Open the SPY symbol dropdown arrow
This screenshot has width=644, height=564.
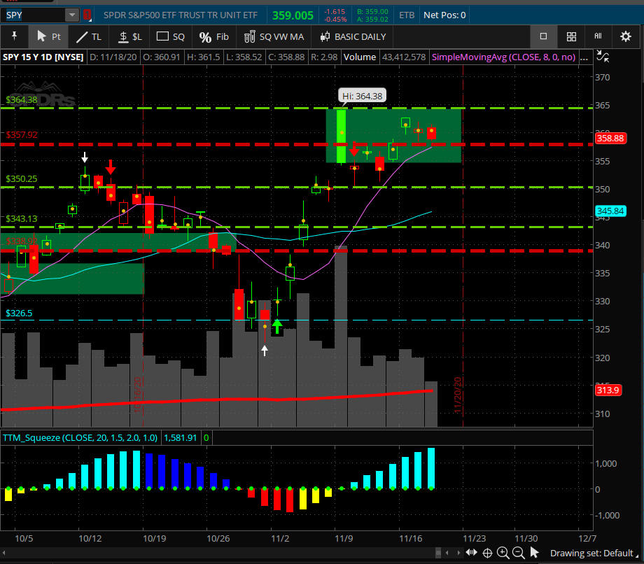pyautogui.click(x=72, y=15)
